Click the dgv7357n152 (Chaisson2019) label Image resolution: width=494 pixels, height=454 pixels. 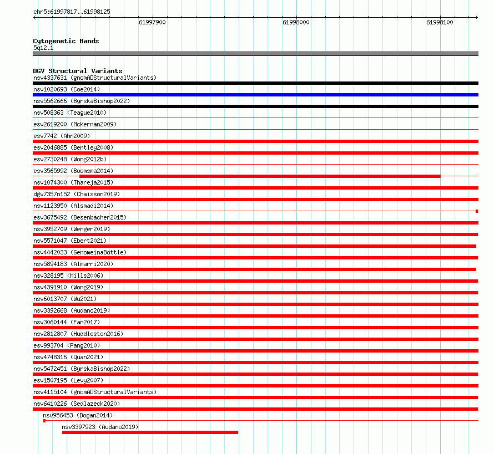coord(77,194)
